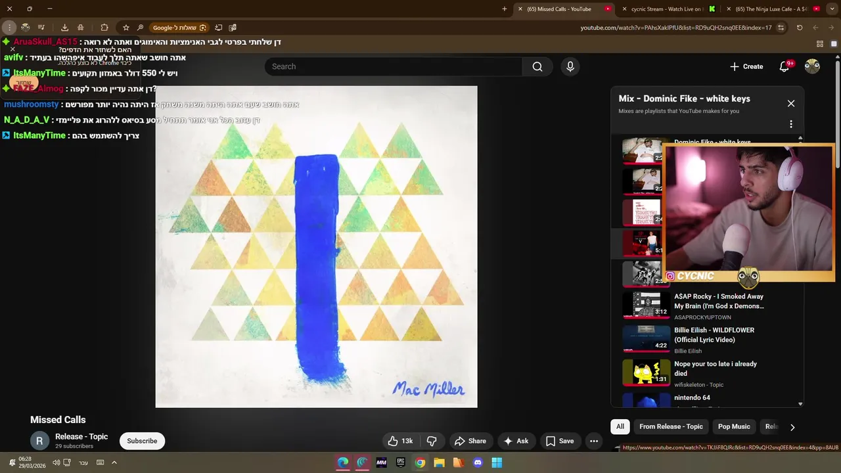Open a new tab with plus button
841x473 pixels.
(x=505, y=9)
